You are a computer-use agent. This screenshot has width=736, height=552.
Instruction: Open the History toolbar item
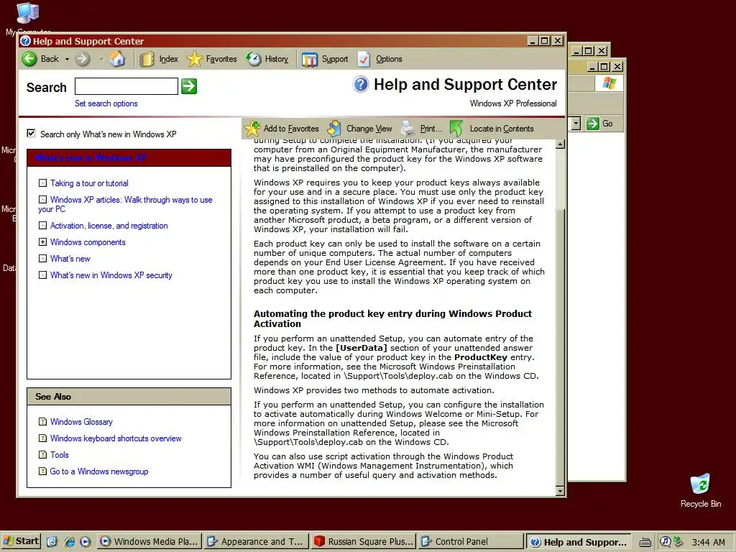pyautogui.click(x=267, y=59)
